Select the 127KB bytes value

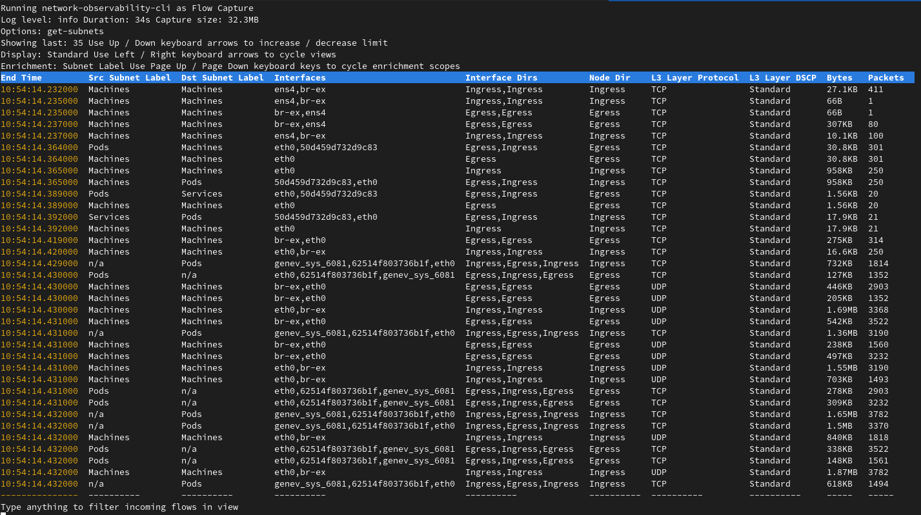[840, 275]
